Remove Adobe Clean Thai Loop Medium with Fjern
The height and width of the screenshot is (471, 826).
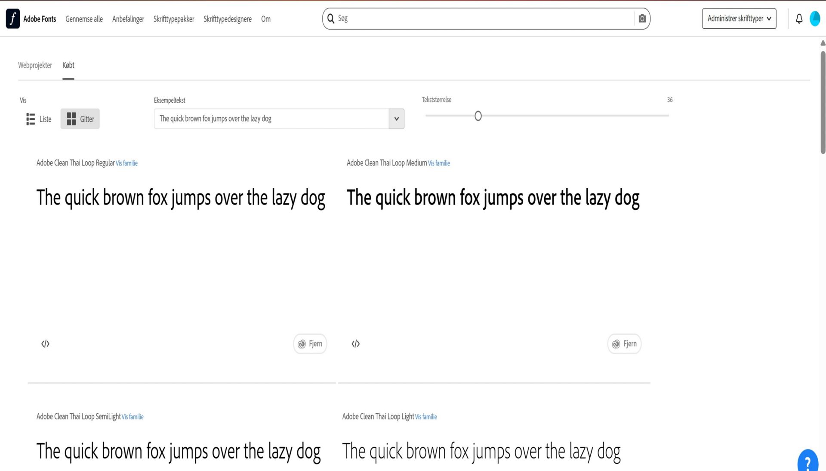point(624,344)
